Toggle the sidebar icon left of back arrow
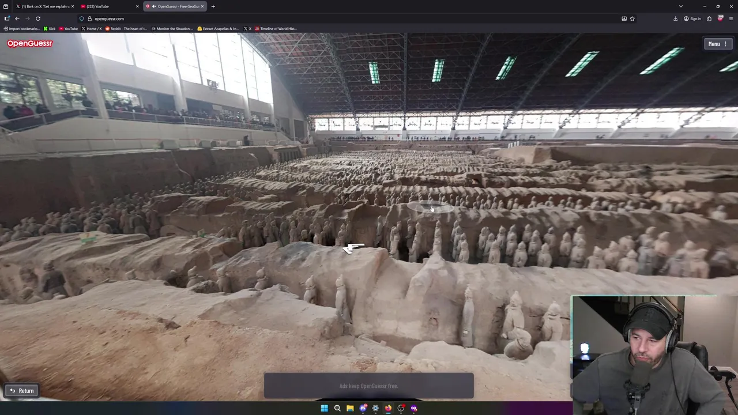The width and height of the screenshot is (738, 415). click(x=7, y=18)
